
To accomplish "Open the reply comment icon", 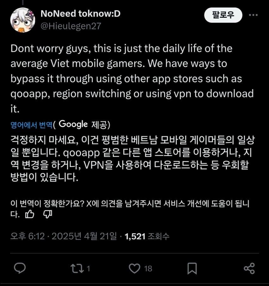I will coord(20,268).
